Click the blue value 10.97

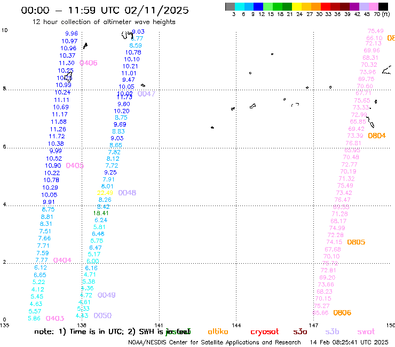[x=69, y=41]
